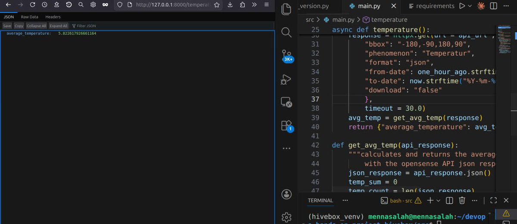The image size is (517, 224).
Task: Open the run options dropdown arrow
Action: [x=470, y=6]
